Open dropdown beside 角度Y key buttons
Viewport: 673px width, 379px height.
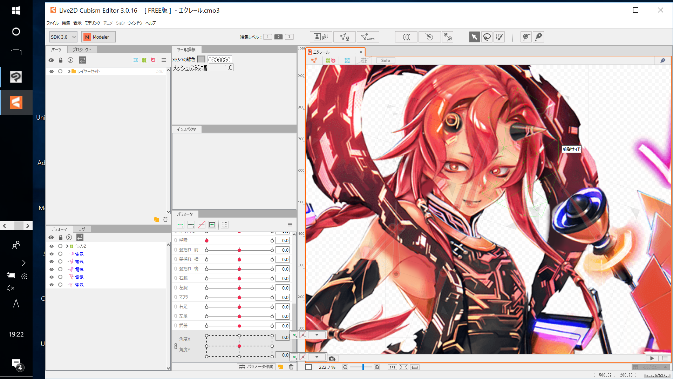click(x=317, y=357)
